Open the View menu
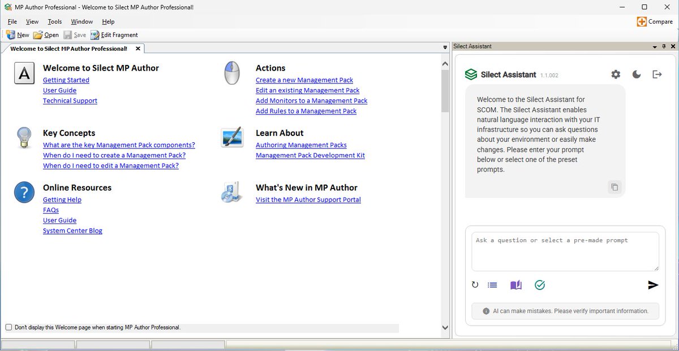679x351 pixels. point(32,21)
